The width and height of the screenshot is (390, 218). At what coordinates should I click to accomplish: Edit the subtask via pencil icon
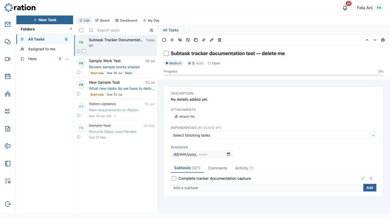click(363, 179)
